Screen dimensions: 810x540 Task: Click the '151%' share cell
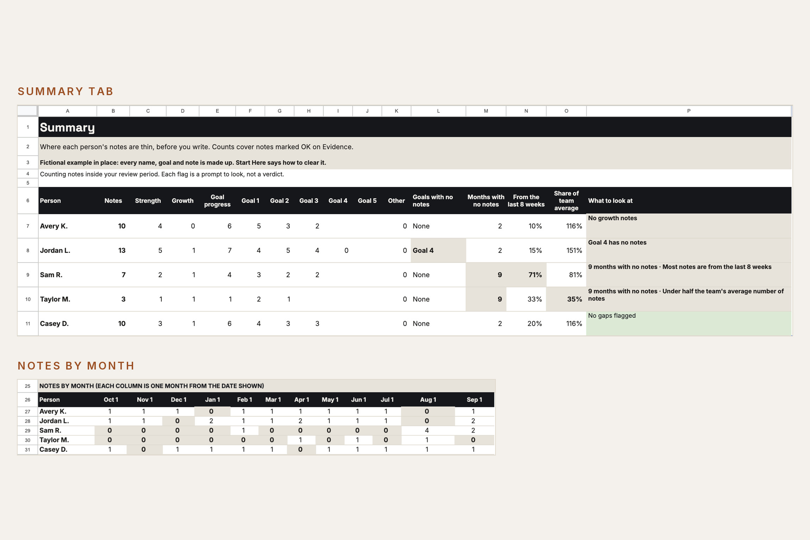(566, 250)
